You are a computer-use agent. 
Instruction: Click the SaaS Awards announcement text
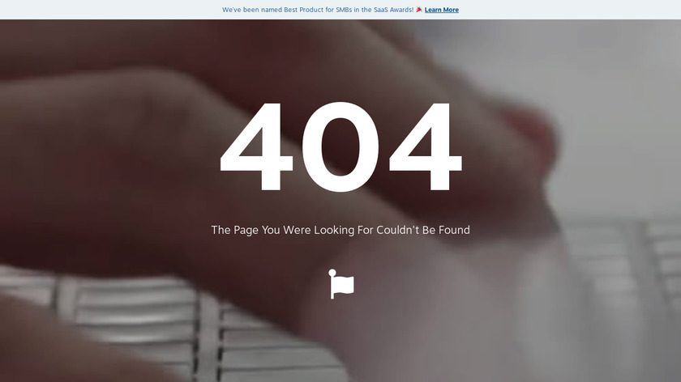(318, 10)
